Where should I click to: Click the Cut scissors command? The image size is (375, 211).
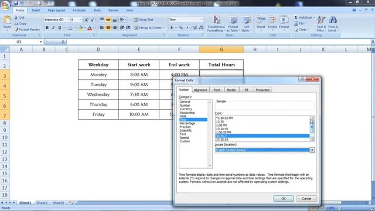click(x=19, y=18)
